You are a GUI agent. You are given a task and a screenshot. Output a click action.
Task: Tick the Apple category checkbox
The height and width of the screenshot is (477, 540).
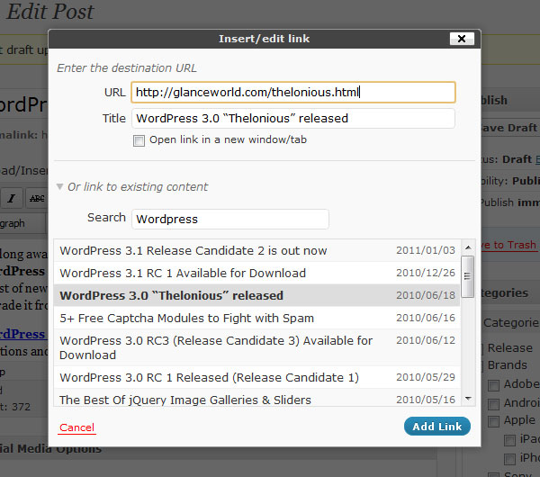493,421
